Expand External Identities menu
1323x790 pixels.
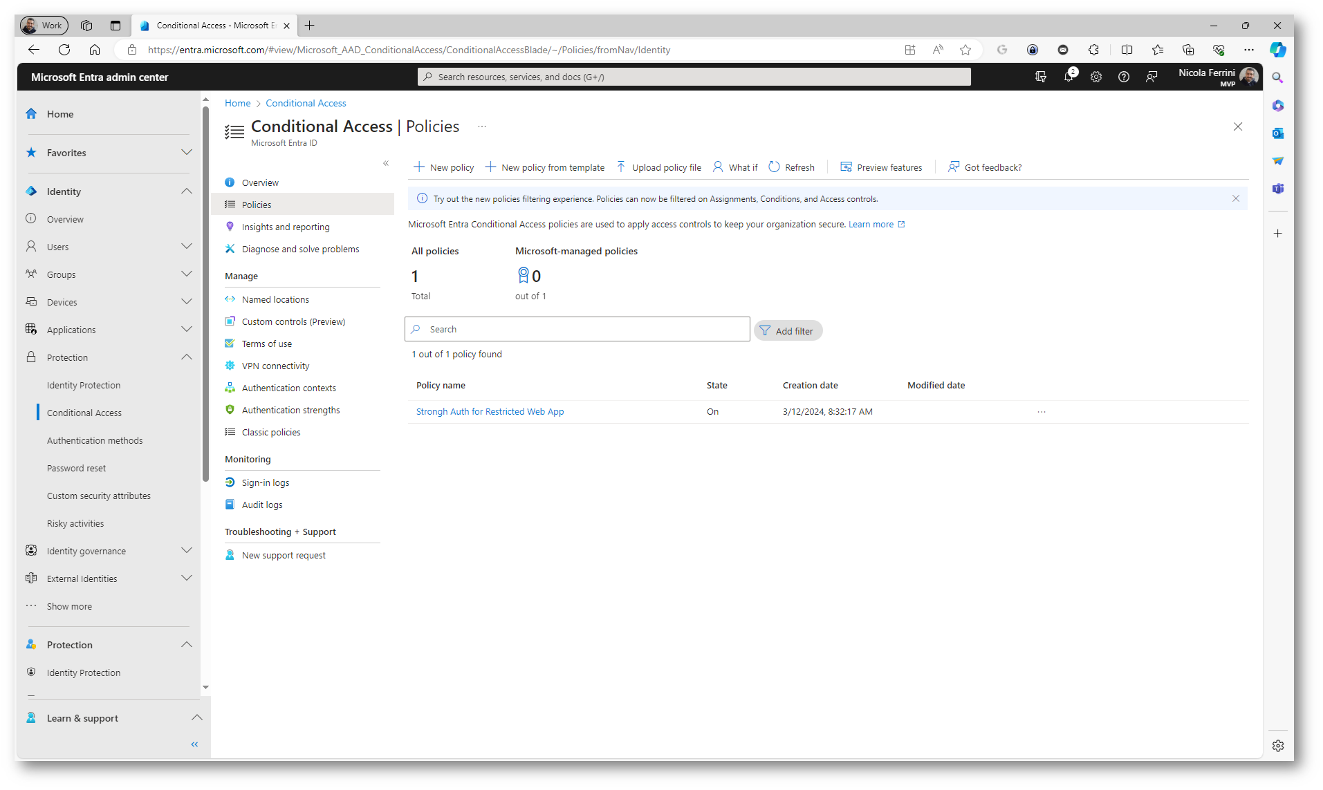tap(187, 578)
